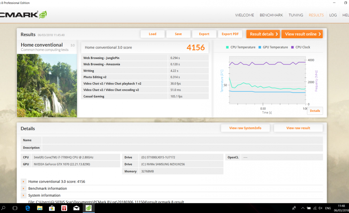Open chart Details button
The image size is (349, 213).
[315, 111]
